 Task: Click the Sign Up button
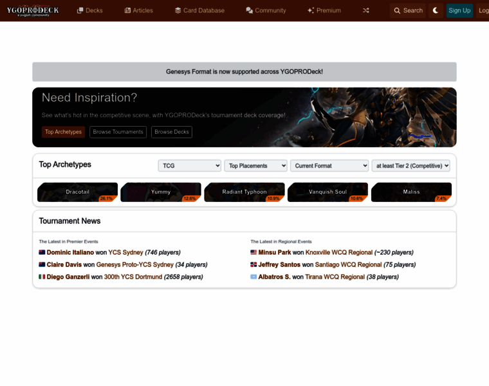[459, 10]
